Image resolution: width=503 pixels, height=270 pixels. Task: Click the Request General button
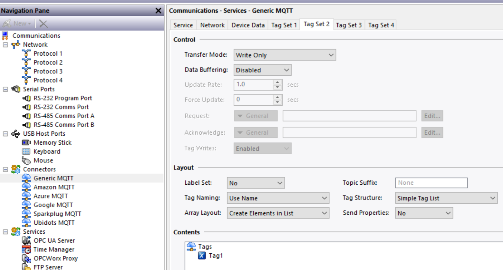pyautogui.click(x=256, y=116)
